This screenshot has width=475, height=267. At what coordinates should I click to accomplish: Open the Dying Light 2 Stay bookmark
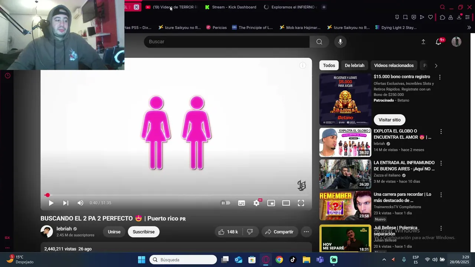(396, 27)
